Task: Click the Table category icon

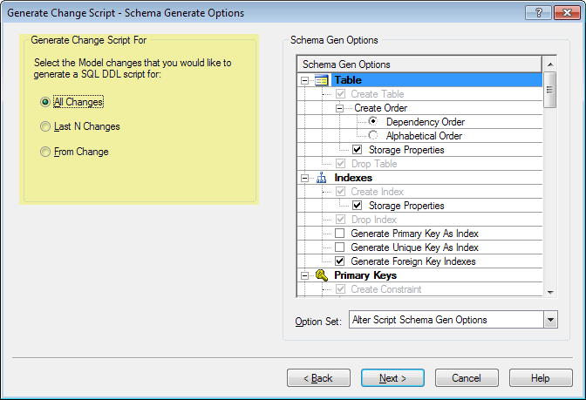Action: click(321, 80)
